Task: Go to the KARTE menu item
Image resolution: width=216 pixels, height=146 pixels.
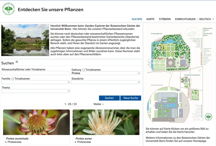Action: click(150, 19)
